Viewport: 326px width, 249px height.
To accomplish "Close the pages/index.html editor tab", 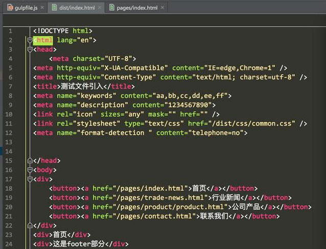I will pos(162,8).
